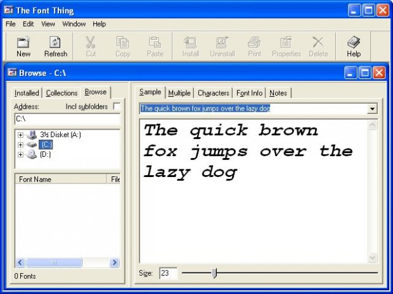393x294 pixels.
Task: Click the Font Thing title bar icon
Action: click(x=9, y=10)
